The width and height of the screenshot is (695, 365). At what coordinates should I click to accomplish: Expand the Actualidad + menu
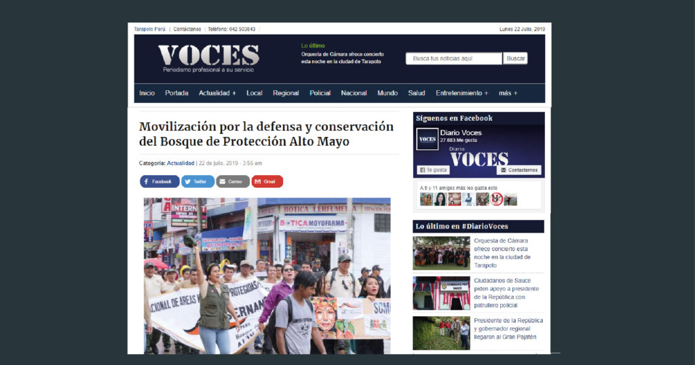click(x=217, y=93)
